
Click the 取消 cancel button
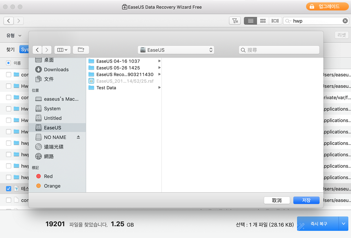[x=277, y=200]
